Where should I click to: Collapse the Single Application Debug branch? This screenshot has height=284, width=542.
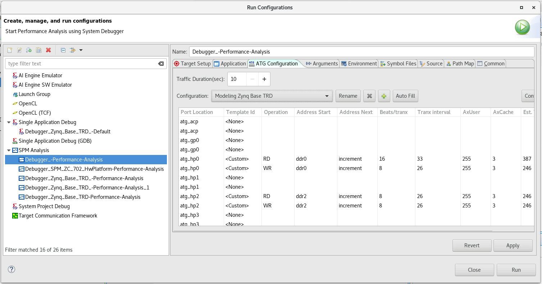[9, 122]
